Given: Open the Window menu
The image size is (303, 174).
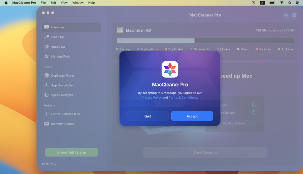Looking at the screenshot, I should pyautogui.click(x=78, y=3).
